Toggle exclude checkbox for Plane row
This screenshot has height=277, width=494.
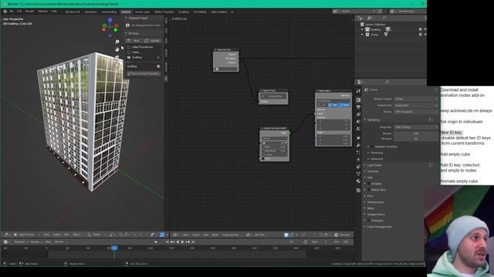(x=420, y=35)
